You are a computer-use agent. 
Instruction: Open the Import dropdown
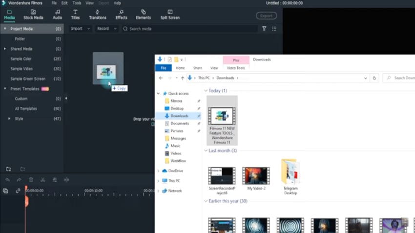pos(81,29)
